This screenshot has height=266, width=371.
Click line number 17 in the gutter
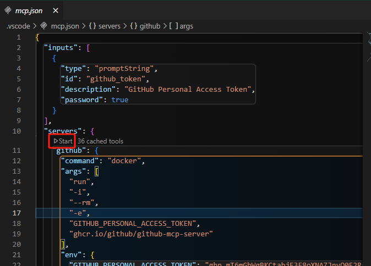17,213
